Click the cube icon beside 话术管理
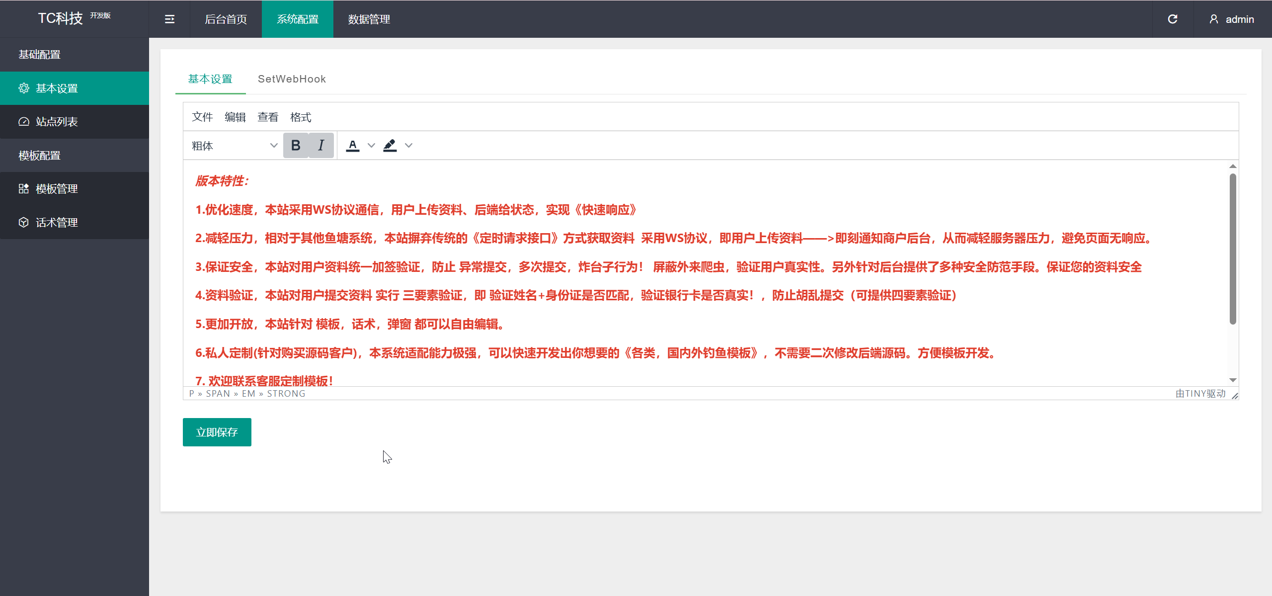The height and width of the screenshot is (596, 1272). pyautogui.click(x=24, y=223)
